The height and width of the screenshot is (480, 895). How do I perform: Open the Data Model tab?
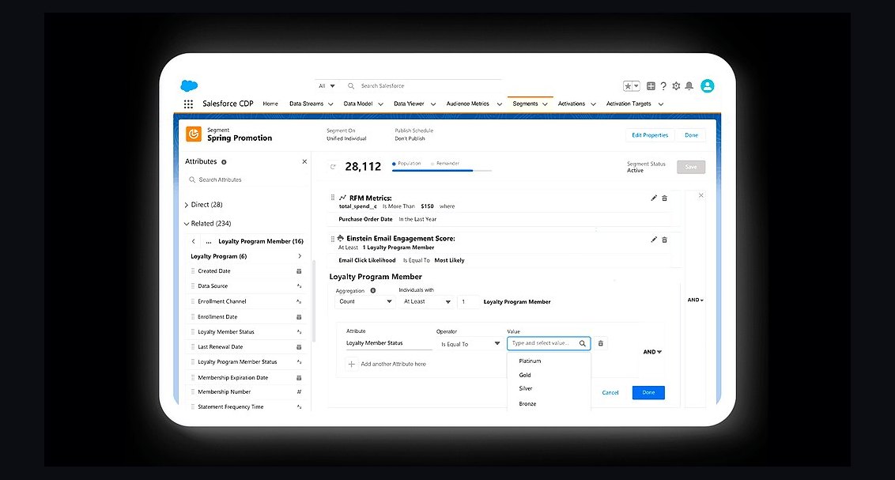pyautogui.click(x=358, y=104)
